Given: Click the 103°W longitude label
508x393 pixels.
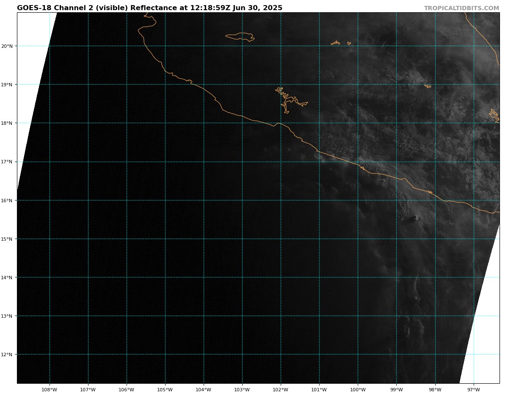Looking at the screenshot, I should tap(242, 390).
